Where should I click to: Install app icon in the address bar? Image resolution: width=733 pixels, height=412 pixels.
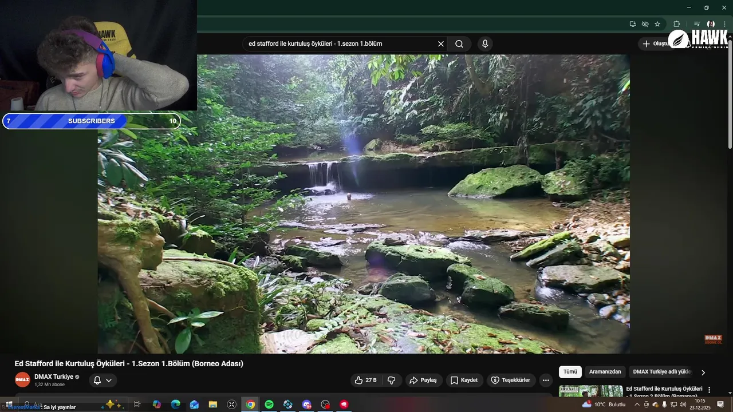click(633, 24)
